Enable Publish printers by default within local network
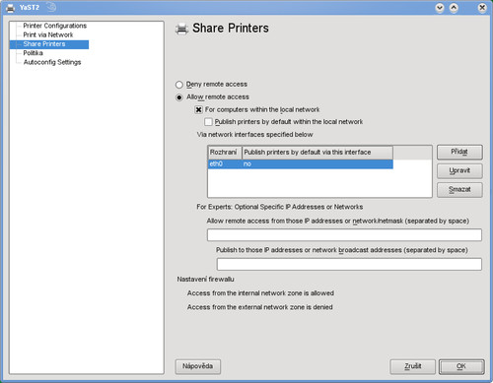This screenshot has height=383, width=493. click(208, 122)
